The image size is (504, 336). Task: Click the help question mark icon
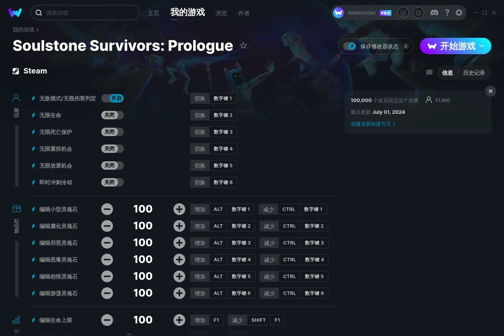pyautogui.click(x=447, y=13)
